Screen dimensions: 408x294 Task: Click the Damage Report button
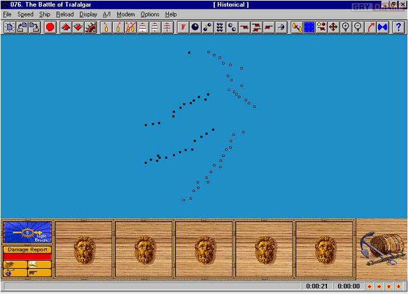coord(27,249)
